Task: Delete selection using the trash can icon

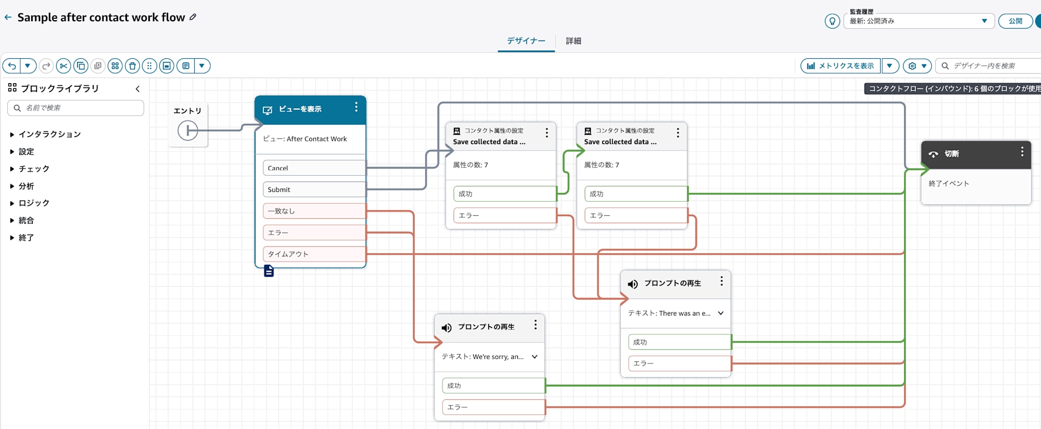Action: [132, 66]
